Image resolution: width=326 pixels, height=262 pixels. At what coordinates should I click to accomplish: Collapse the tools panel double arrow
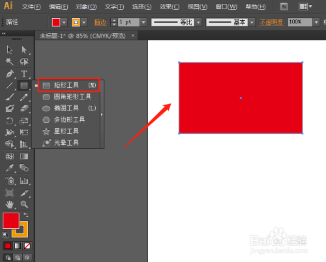pyautogui.click(x=4, y=33)
